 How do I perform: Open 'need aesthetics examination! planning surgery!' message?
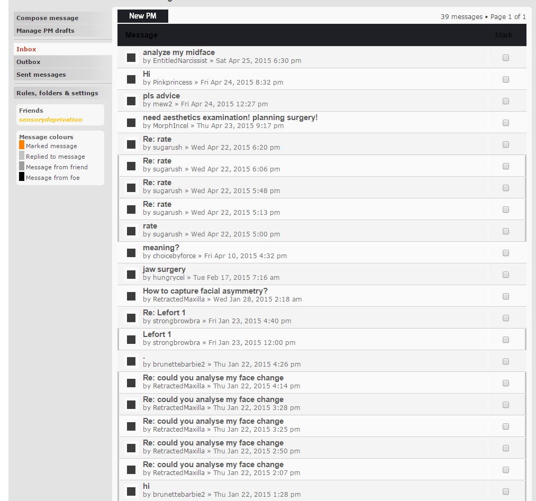pos(230,117)
